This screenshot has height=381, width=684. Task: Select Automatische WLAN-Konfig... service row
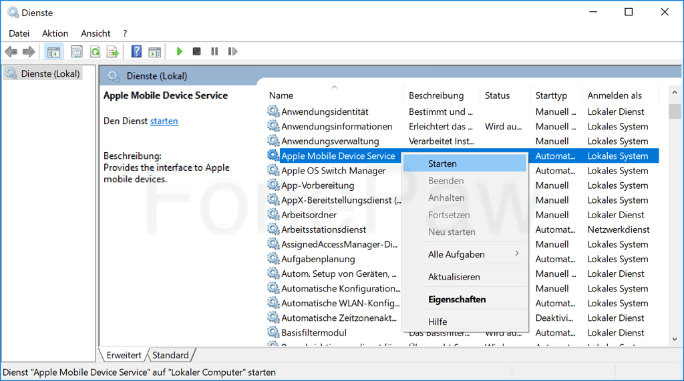tap(340, 303)
